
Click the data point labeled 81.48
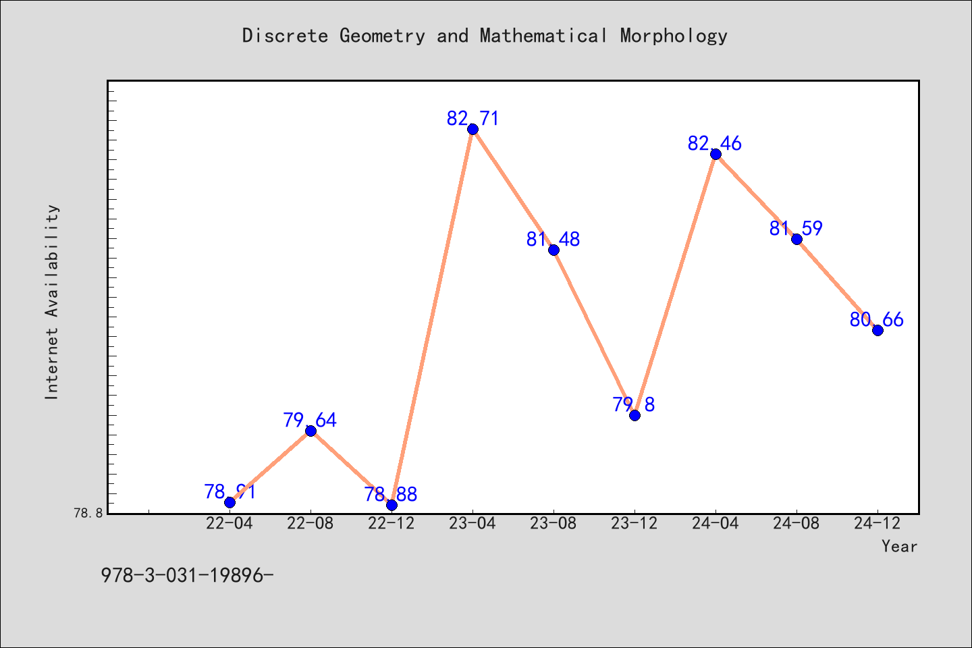[553, 250]
